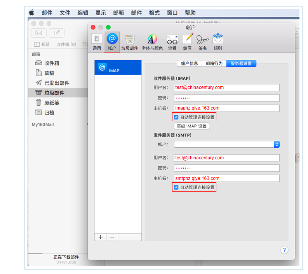Screen dimensions: 308x274
Task: Open the 帮助 menu
Action: click(190, 13)
